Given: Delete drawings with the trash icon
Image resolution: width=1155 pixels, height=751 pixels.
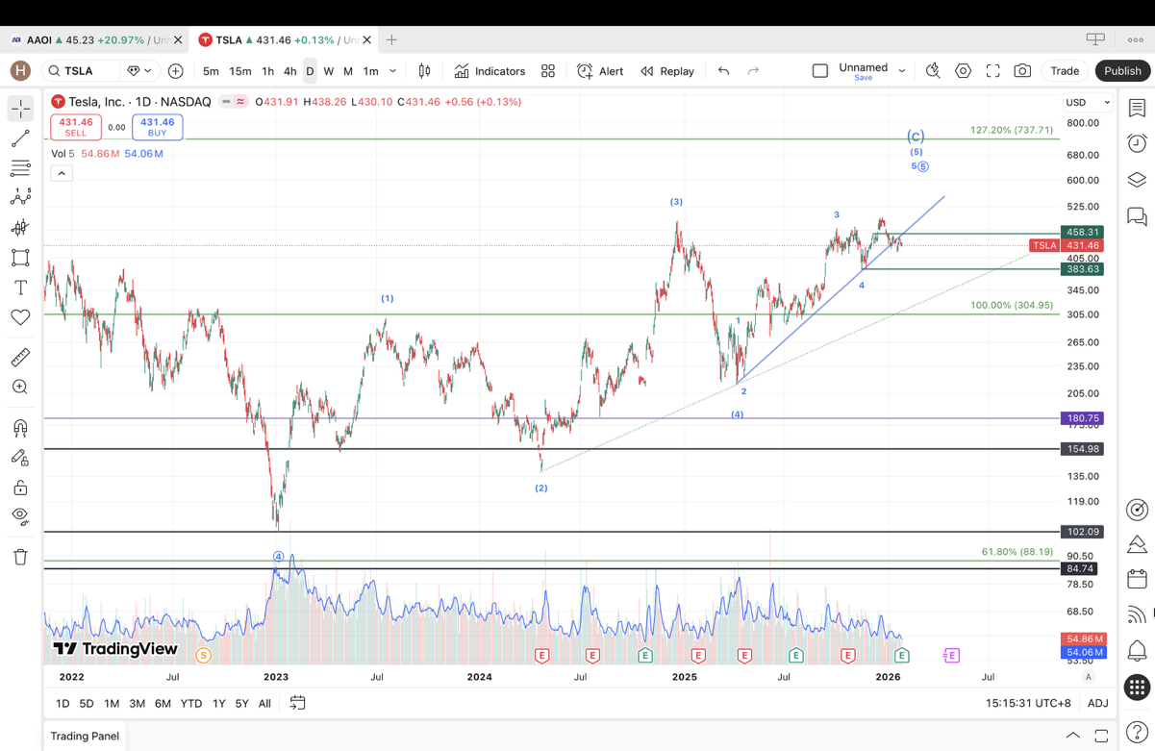Looking at the screenshot, I should [x=20, y=557].
